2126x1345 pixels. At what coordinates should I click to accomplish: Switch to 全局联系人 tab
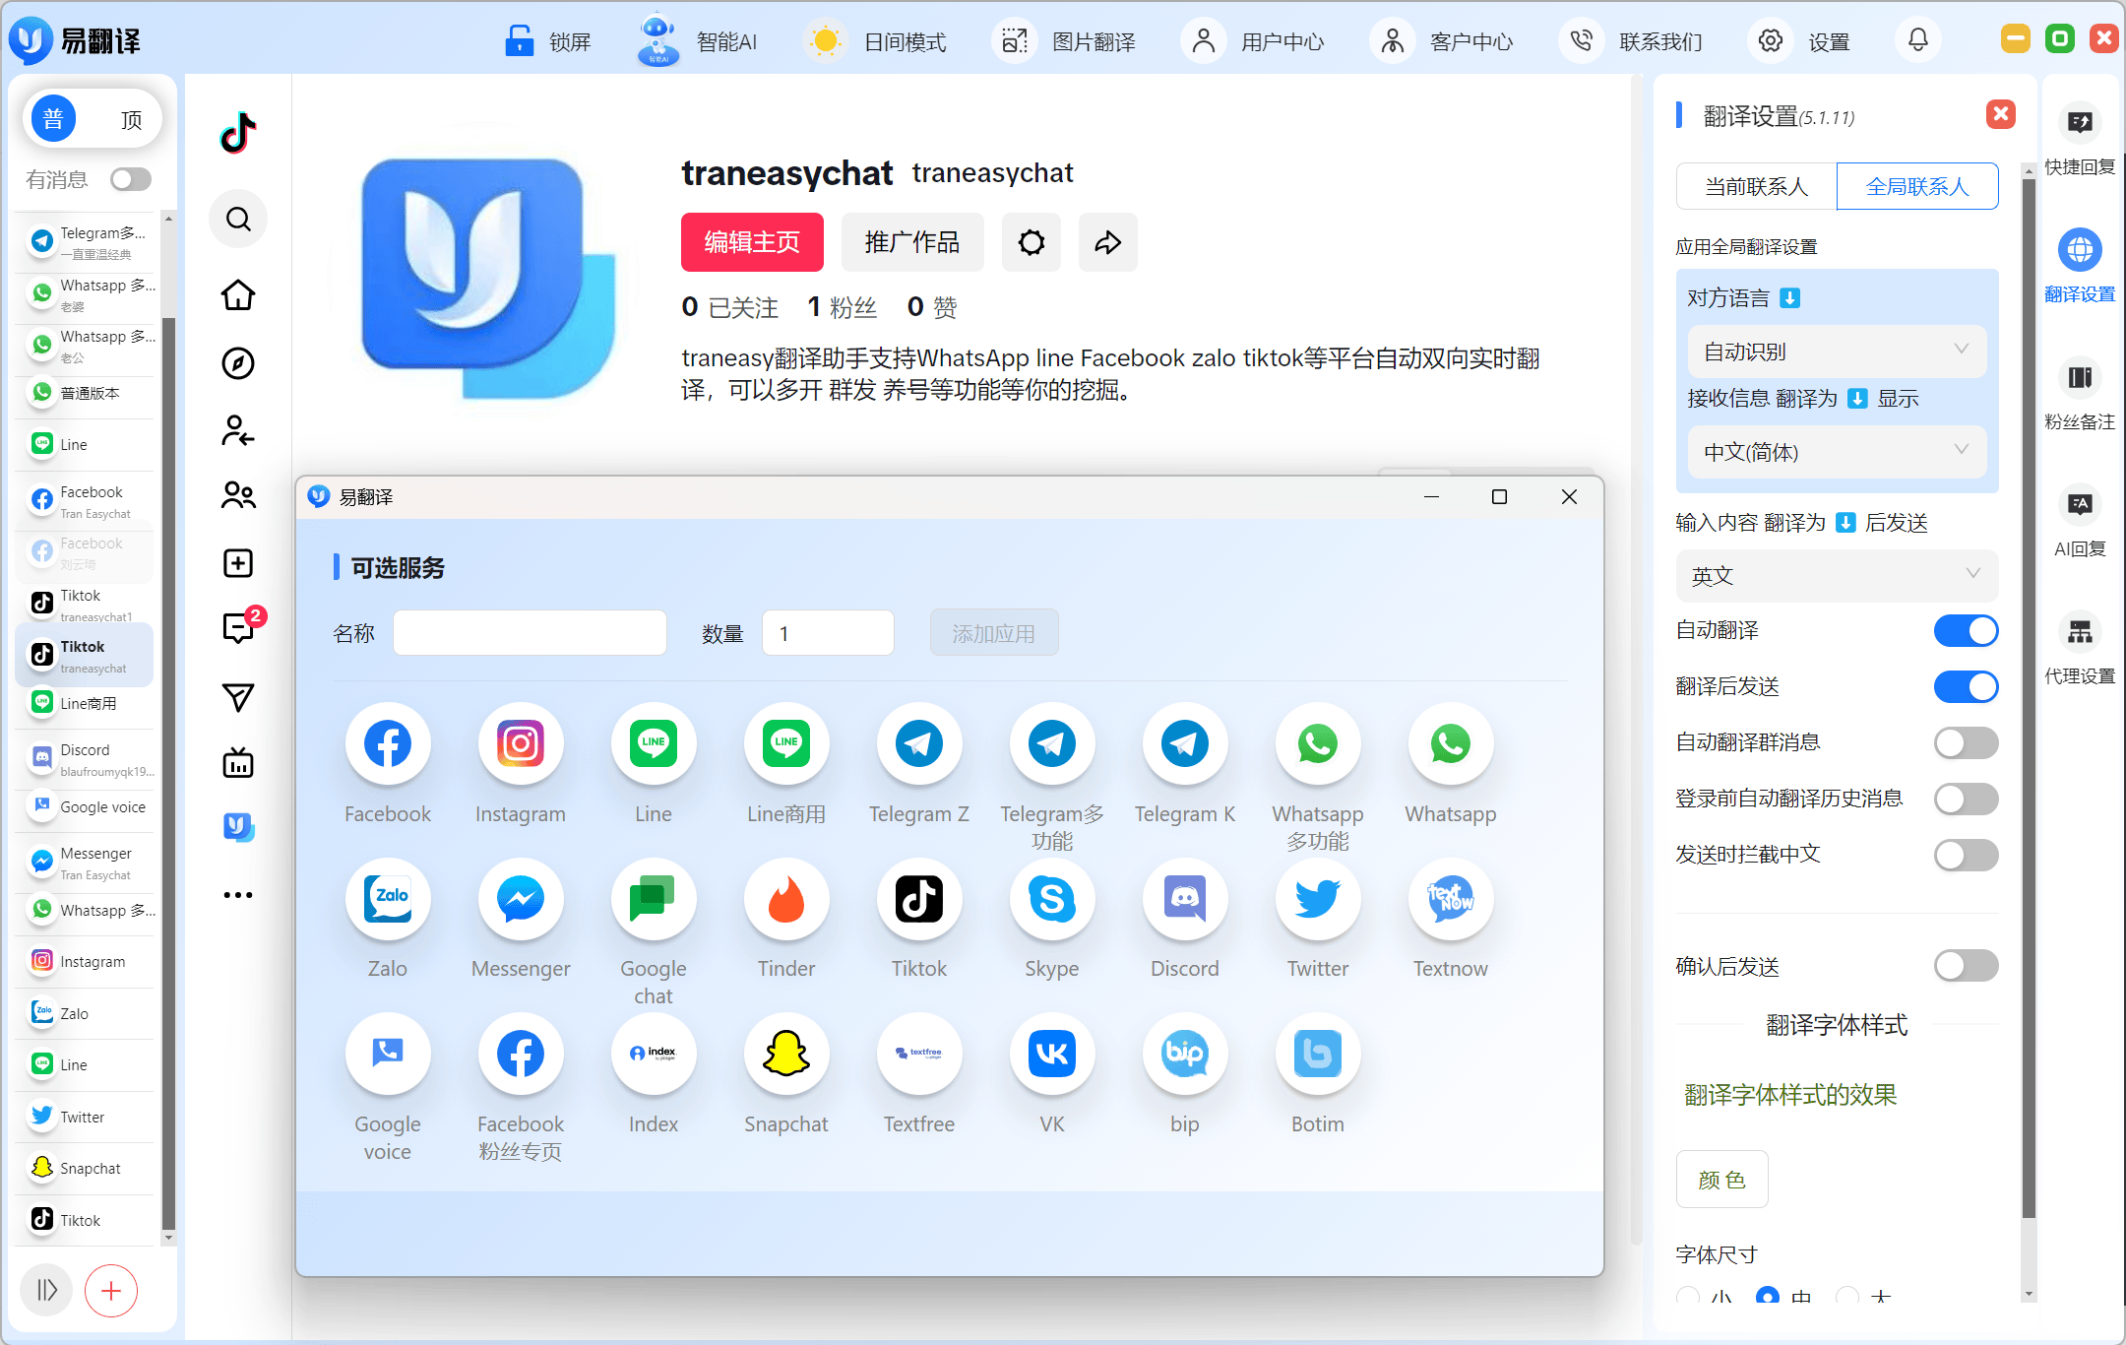coord(1917,186)
